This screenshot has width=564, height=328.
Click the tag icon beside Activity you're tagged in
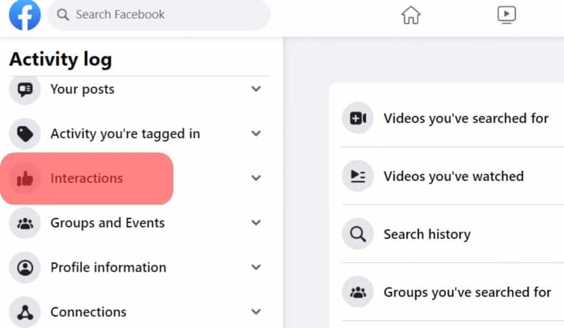(x=24, y=134)
